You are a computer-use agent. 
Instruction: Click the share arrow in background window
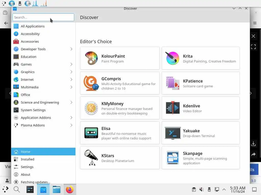click(253, 155)
